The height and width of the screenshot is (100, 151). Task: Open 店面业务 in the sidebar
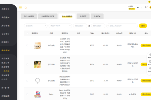pyautogui.click(x=5, y=9)
